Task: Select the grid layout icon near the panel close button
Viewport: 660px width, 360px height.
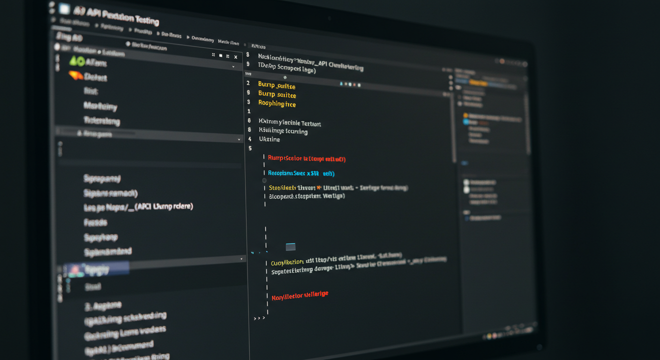Action: click(228, 56)
